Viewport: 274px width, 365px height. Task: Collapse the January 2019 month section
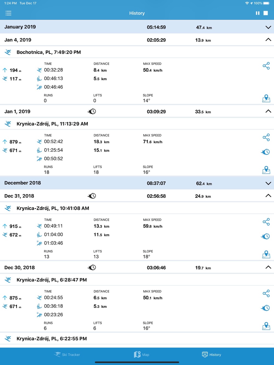(x=268, y=27)
